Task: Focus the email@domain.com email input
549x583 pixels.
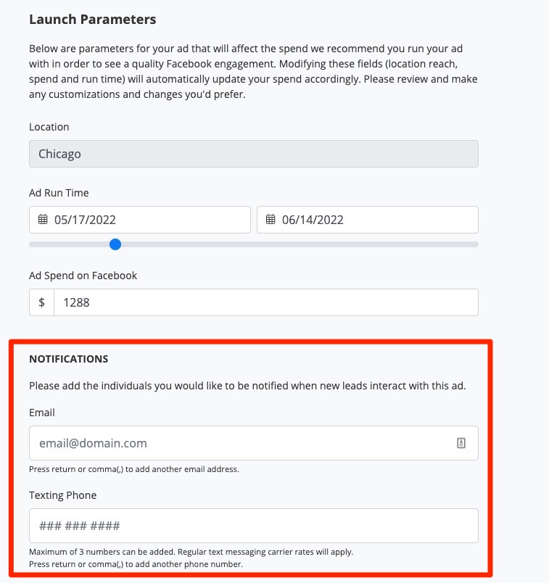Action: [239, 443]
